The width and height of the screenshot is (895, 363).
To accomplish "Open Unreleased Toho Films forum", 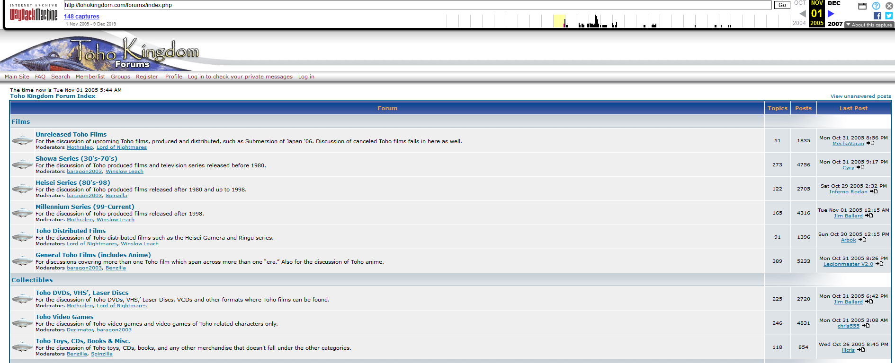I will point(71,135).
